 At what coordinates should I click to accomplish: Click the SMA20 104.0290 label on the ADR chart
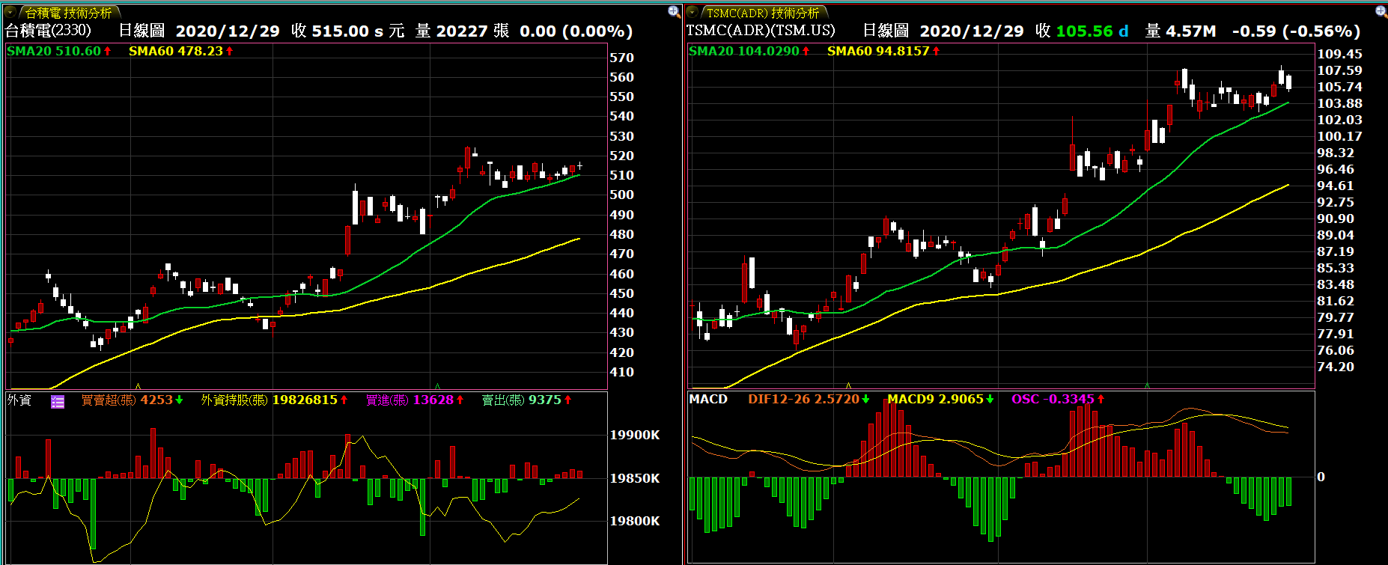click(x=743, y=51)
